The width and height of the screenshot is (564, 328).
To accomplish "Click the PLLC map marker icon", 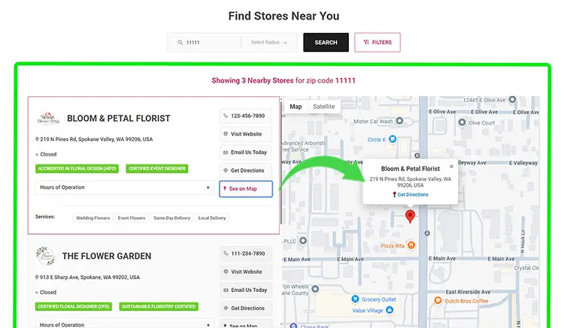I will click(x=303, y=241).
